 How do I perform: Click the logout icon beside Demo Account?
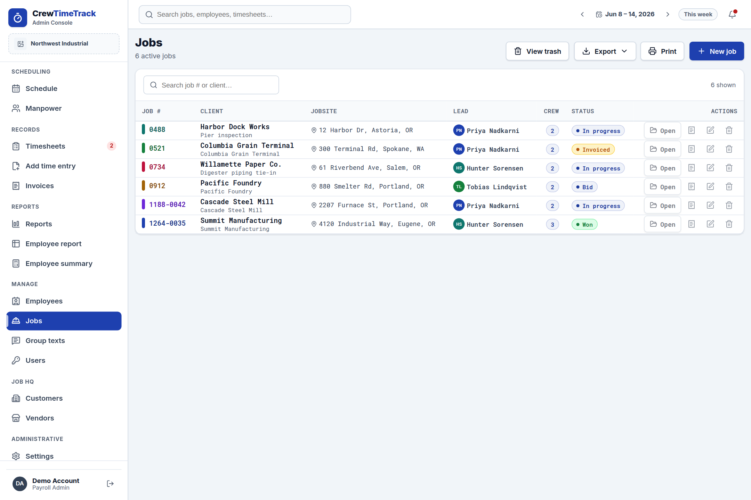coord(110,484)
